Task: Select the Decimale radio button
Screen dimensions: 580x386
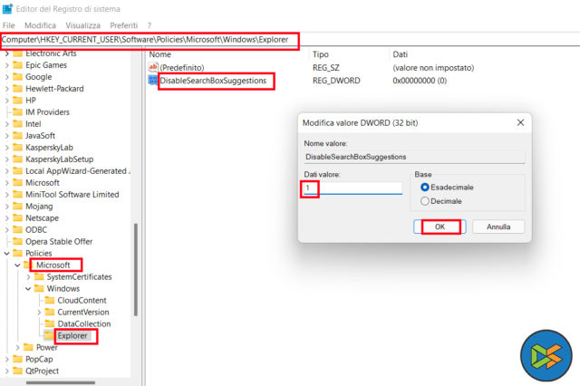Action: coord(425,201)
